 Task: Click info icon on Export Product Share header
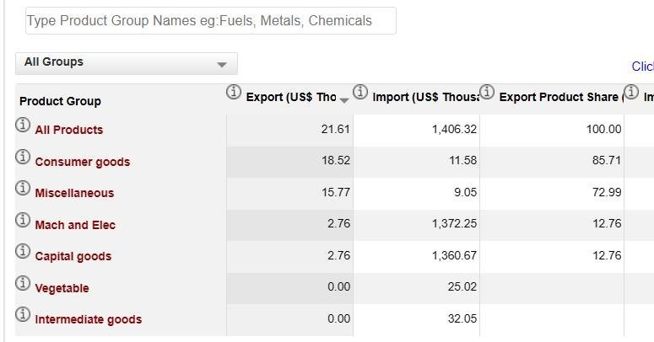487,92
